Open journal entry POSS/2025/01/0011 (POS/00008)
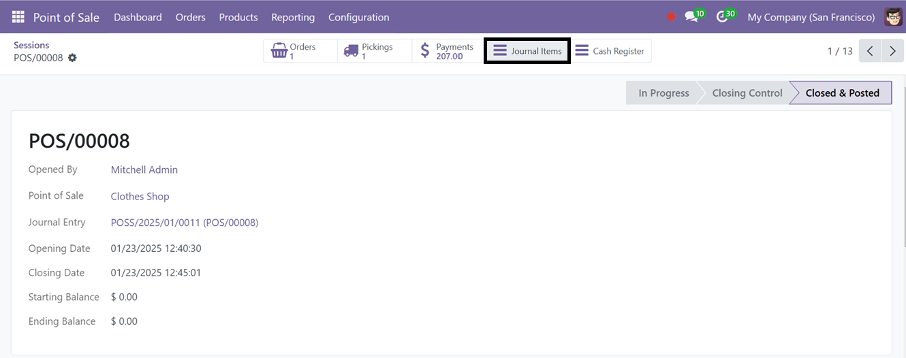This screenshot has height=358, width=906. [185, 223]
